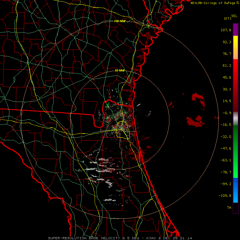This screenshot has width=240, height=240.
Task: Click the 14.5 velocity scale value
Action: click(227, 101)
